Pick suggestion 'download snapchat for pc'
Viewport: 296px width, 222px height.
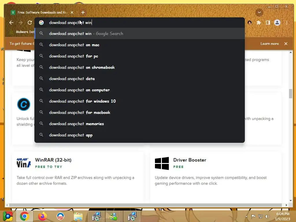(x=140, y=56)
